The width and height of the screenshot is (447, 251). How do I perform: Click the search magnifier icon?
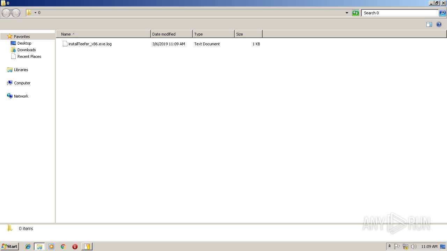click(442, 13)
